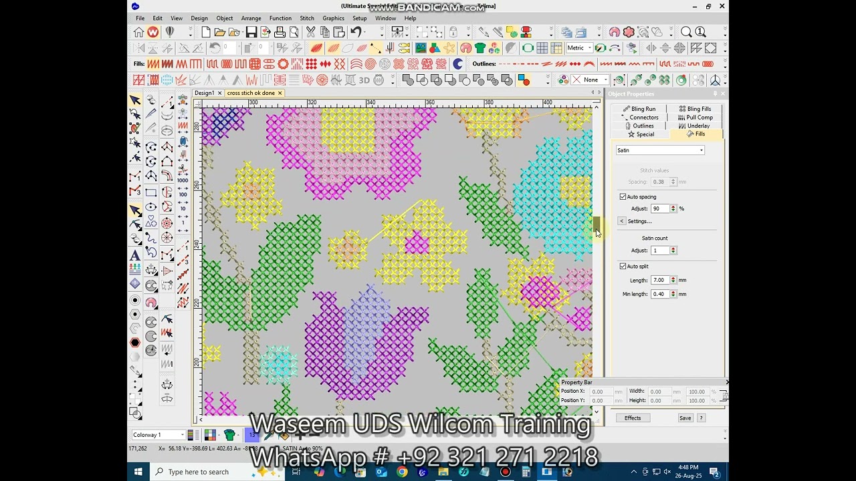Screen dimensions: 856x481
Task: Click the rectangle digitizing tool
Action: (151, 192)
